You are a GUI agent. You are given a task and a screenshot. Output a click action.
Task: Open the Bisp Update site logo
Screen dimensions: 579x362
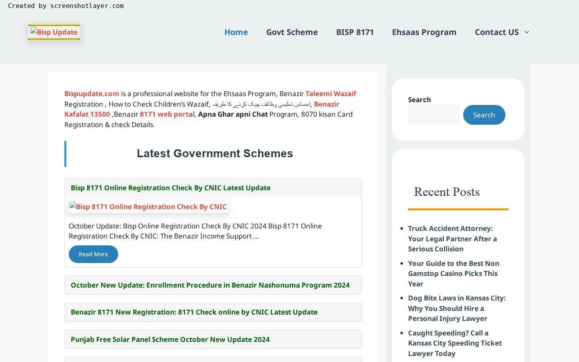pyautogui.click(x=54, y=32)
